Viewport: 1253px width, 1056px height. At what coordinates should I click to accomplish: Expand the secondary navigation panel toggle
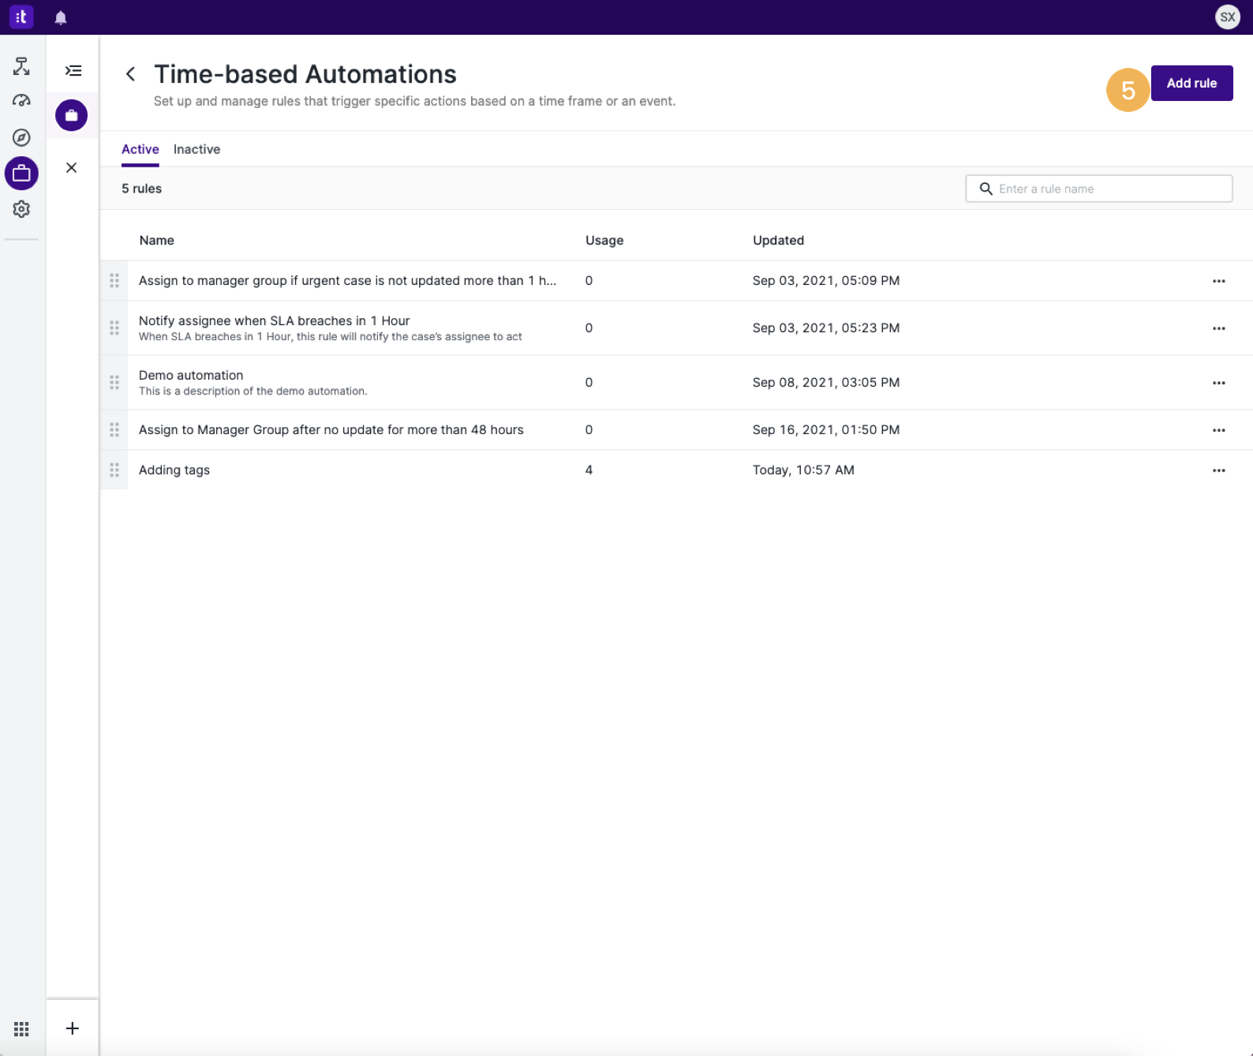[73, 71]
